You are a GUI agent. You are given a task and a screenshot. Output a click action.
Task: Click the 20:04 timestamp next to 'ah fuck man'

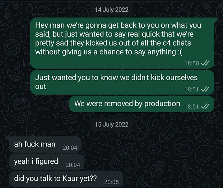[x=70, y=148]
